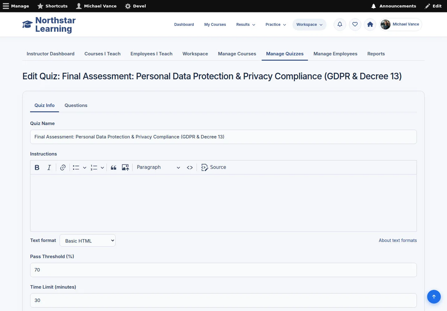Apply bold formatting in the Instructions editor
This screenshot has width=447, height=311.
click(37, 167)
